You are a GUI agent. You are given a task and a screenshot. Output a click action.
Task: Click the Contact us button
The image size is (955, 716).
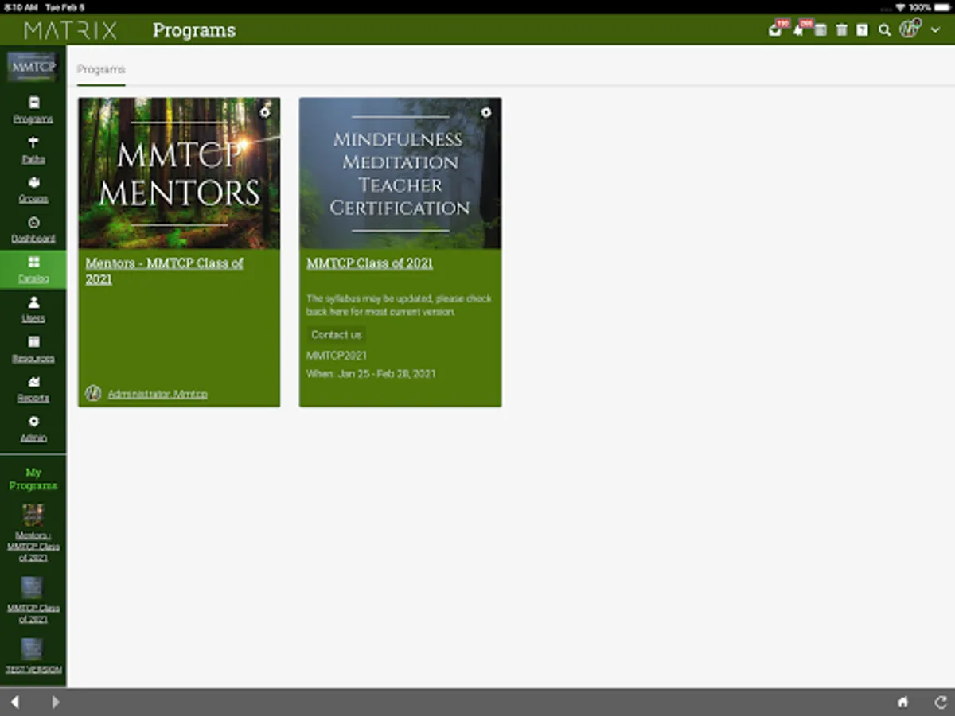pos(337,335)
